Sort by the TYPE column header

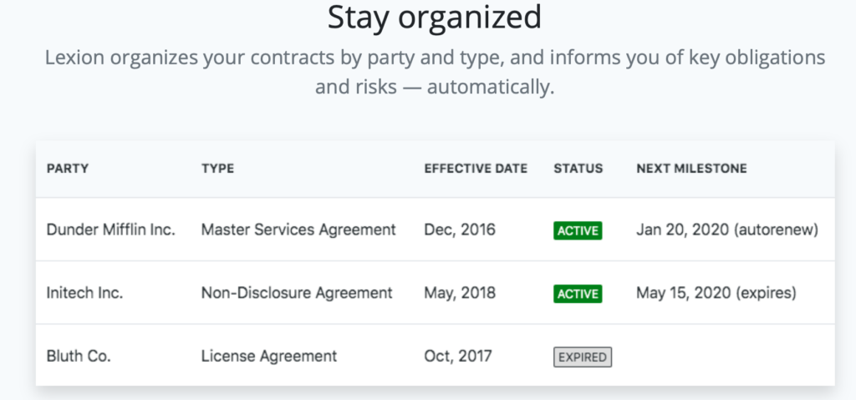(217, 169)
